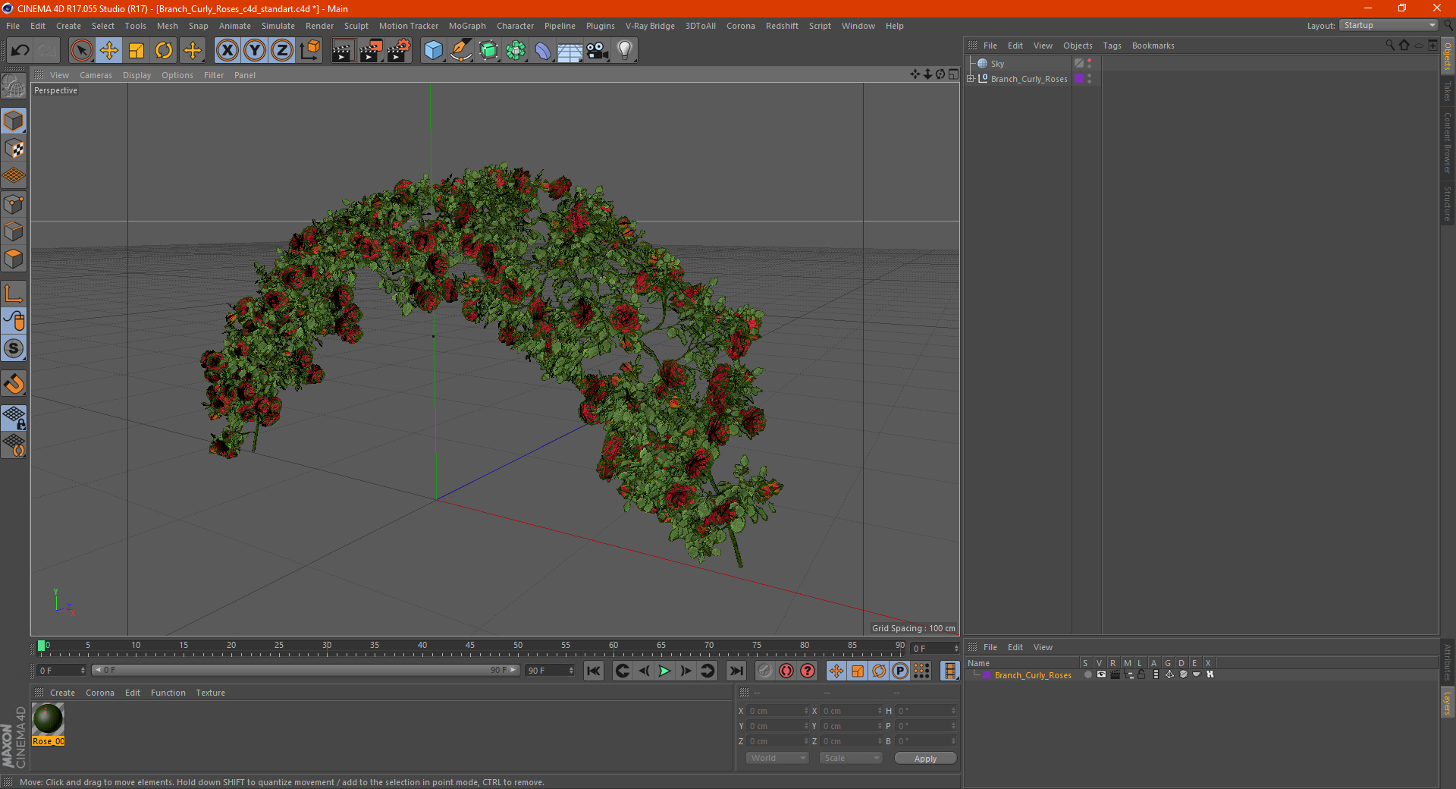1456x789 pixels.
Task: Click the Record Active Objects button
Action: pyautogui.click(x=765, y=671)
